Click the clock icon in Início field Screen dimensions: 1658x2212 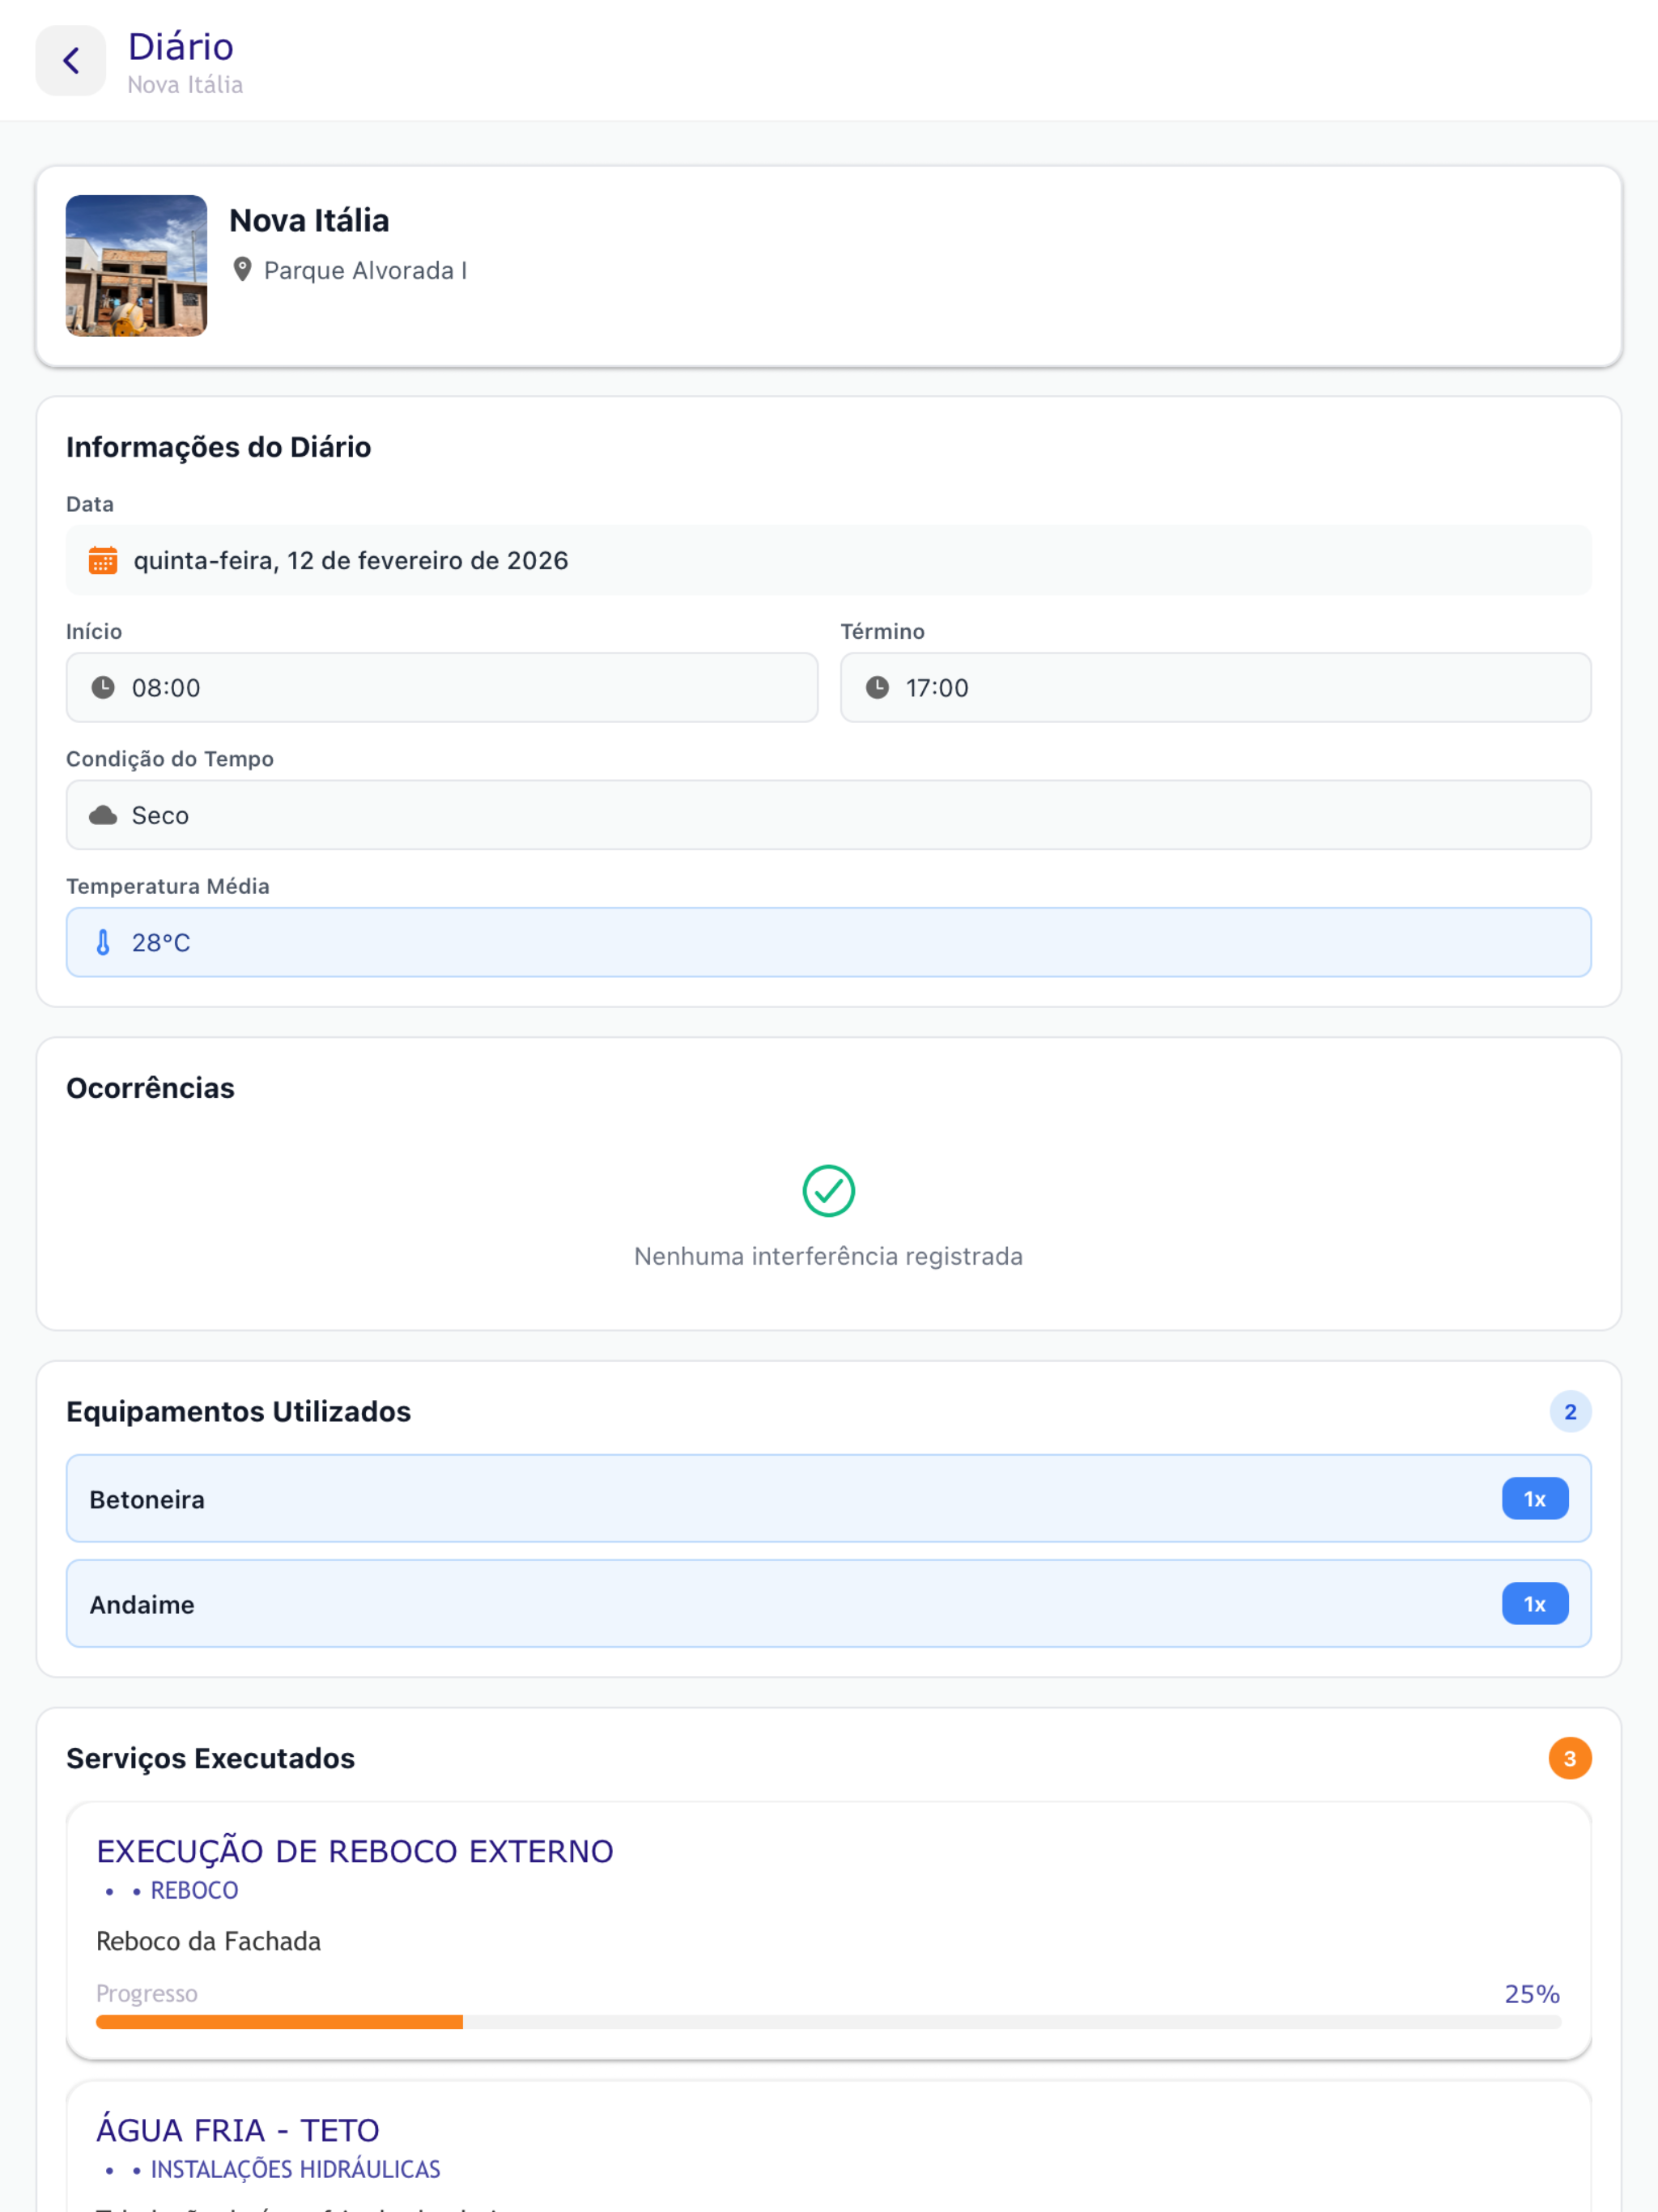(x=103, y=687)
